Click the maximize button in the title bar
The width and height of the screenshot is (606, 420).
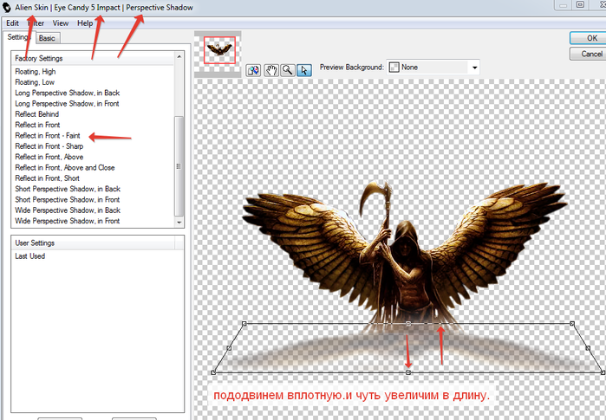[580, 4]
